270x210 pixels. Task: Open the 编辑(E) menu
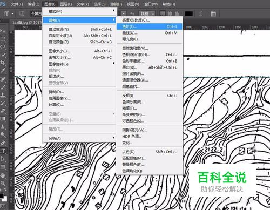(33, 4)
